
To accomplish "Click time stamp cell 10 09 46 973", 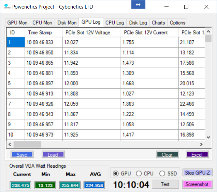I will 44,135.
